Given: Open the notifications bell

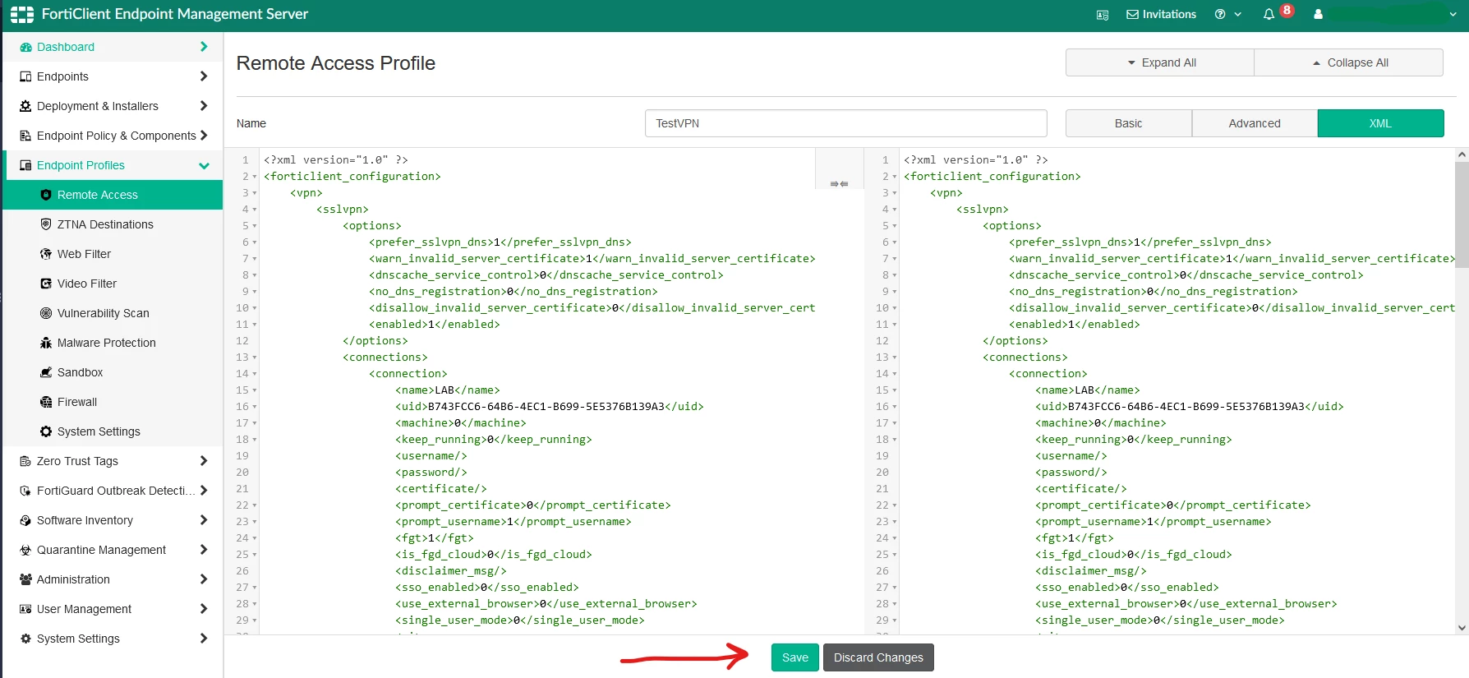Looking at the screenshot, I should 1269,15.
